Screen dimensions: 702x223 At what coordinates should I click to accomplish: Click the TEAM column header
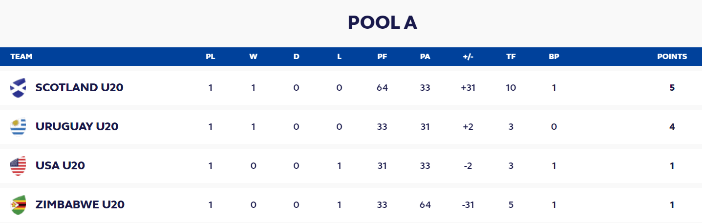[21, 57]
